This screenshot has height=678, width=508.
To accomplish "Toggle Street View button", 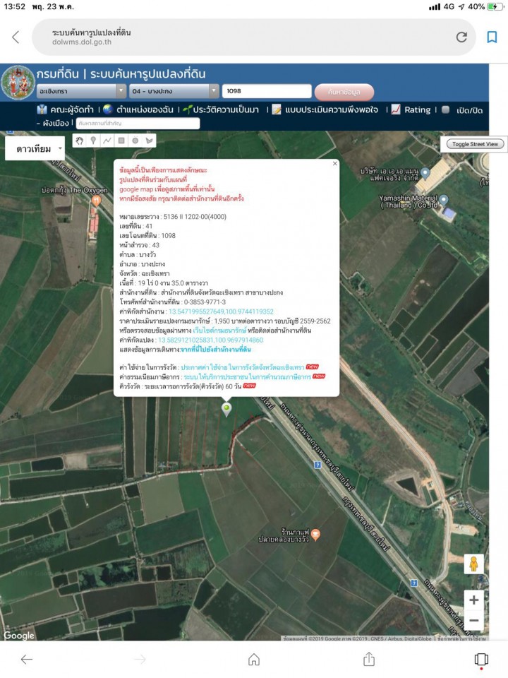I will pyautogui.click(x=475, y=144).
